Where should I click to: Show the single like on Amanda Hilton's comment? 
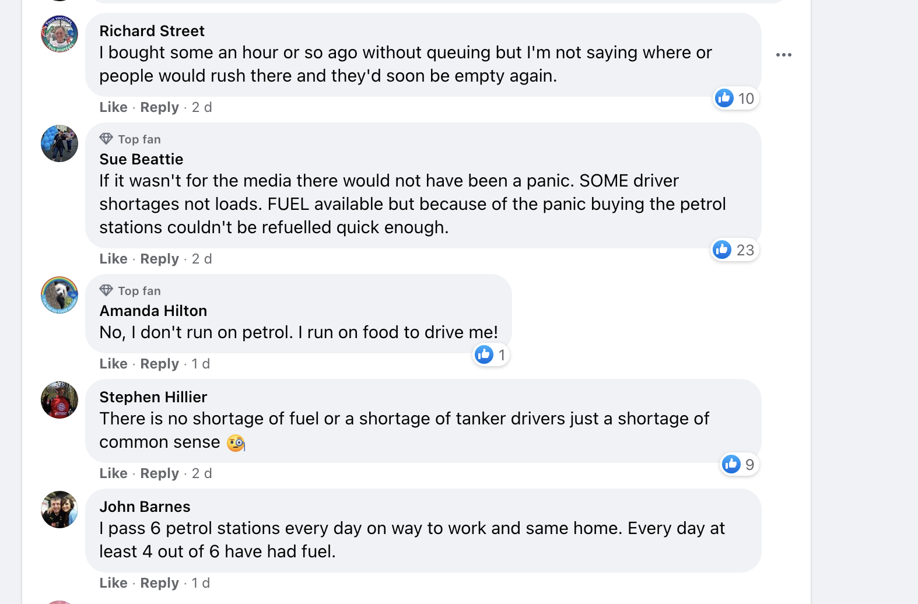[x=491, y=354]
